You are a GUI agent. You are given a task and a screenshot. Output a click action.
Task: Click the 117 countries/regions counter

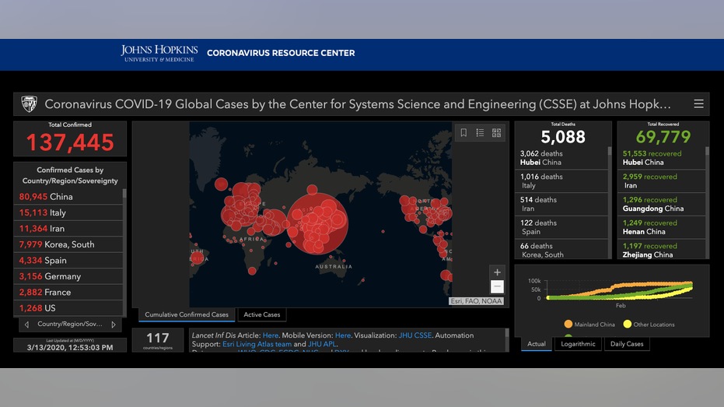point(157,341)
